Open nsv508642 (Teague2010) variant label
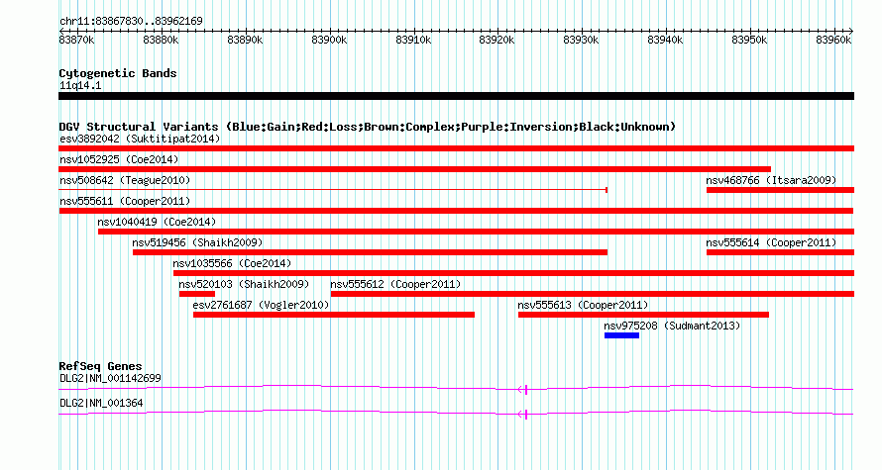 coord(125,180)
